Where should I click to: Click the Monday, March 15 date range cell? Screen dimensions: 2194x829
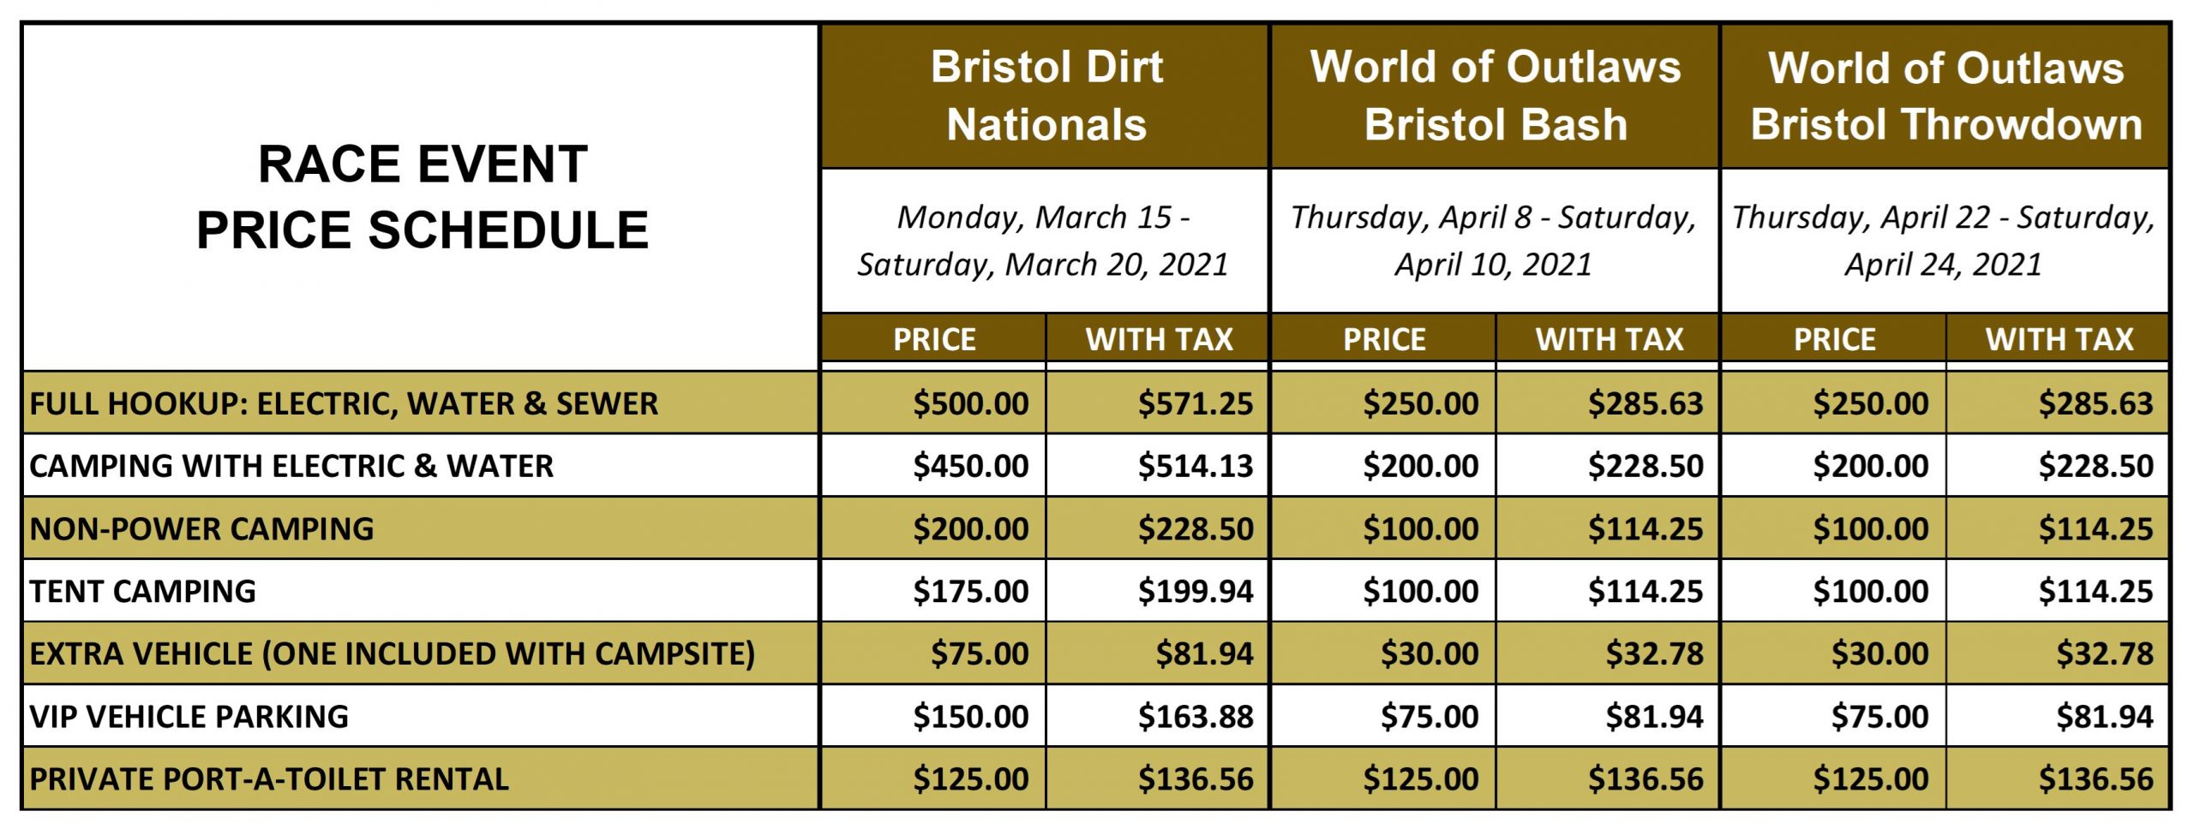(1045, 241)
